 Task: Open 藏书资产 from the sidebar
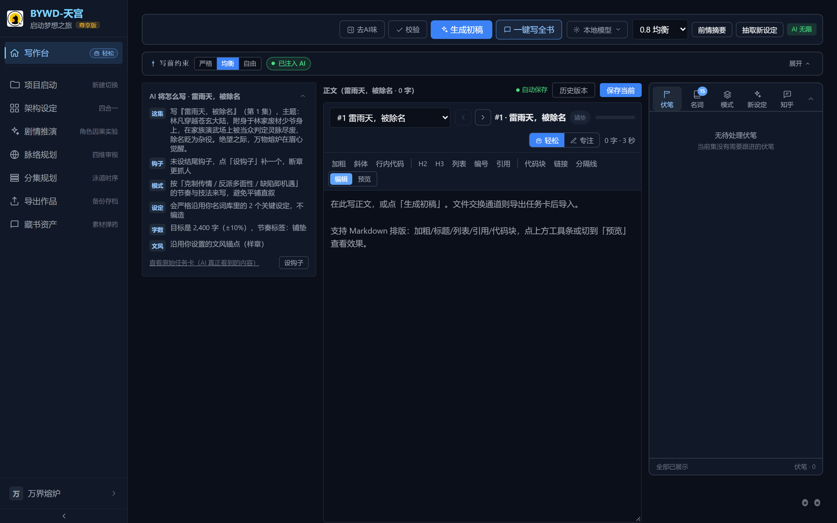coord(64,225)
